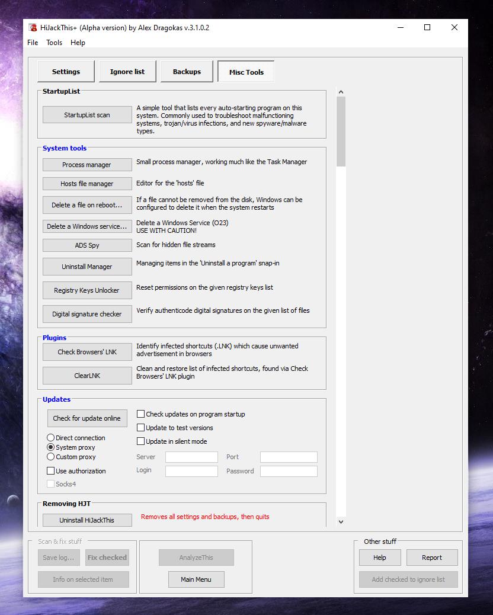Switch to the Ignore list tab
493x615 pixels.
click(x=127, y=71)
